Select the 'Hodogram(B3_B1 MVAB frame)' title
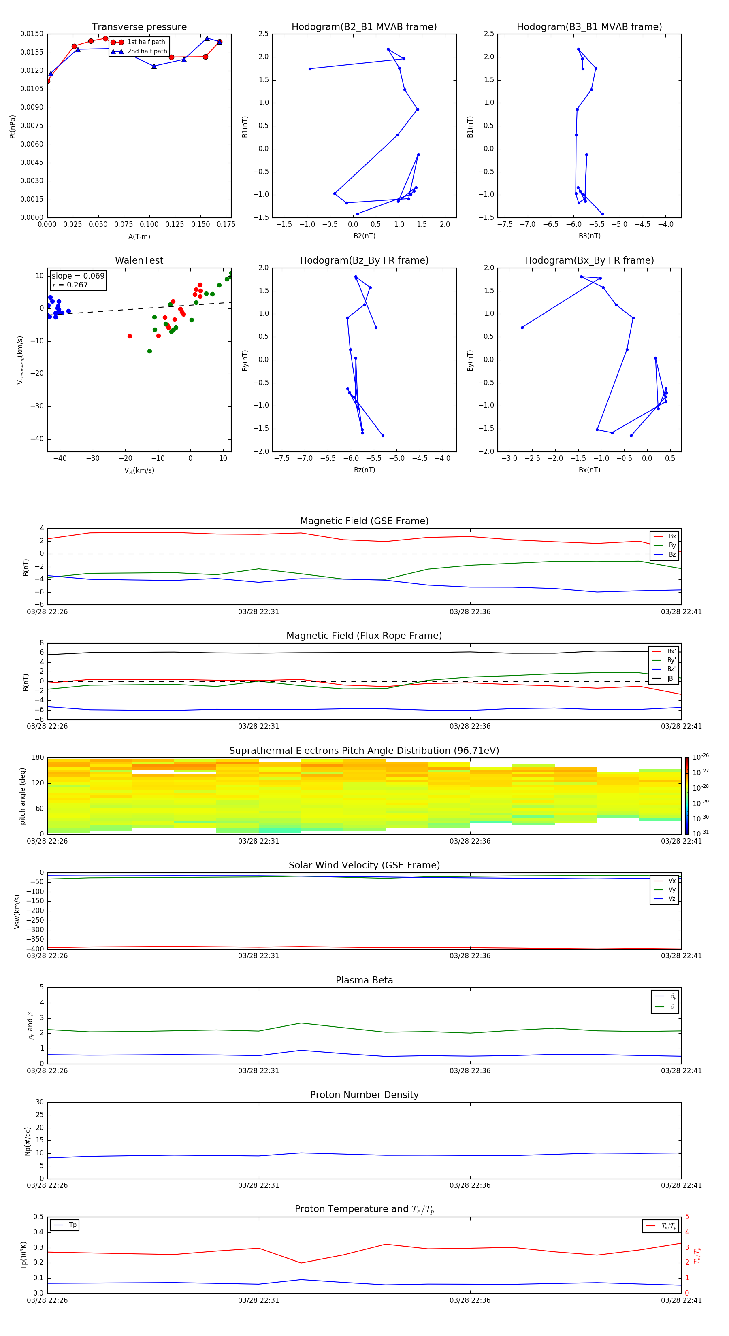729x1336 pixels. (589, 26)
